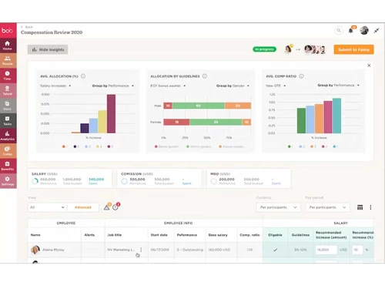This screenshot has width=385, height=289.
Task: Toggle Within guidelines legend item
Action: click(199, 146)
